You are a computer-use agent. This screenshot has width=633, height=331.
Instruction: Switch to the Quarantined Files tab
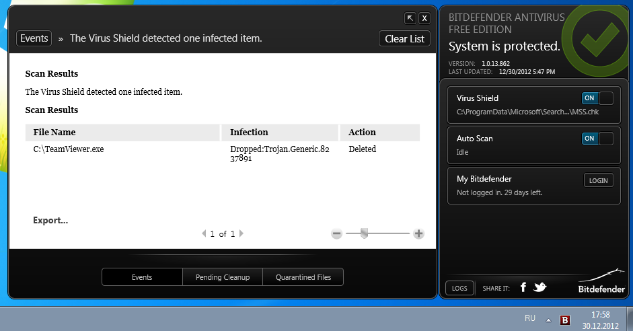pyautogui.click(x=303, y=277)
